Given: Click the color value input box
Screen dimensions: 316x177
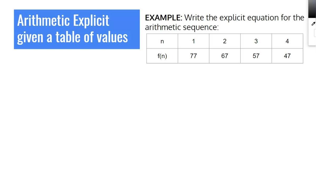Looking at the screenshot, I should [315, 33].
